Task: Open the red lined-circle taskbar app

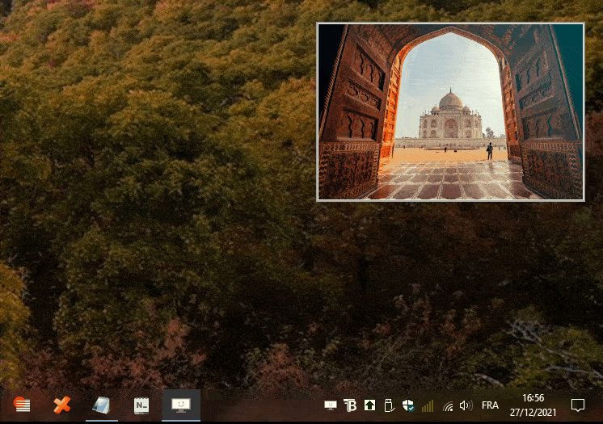Action: click(x=22, y=405)
